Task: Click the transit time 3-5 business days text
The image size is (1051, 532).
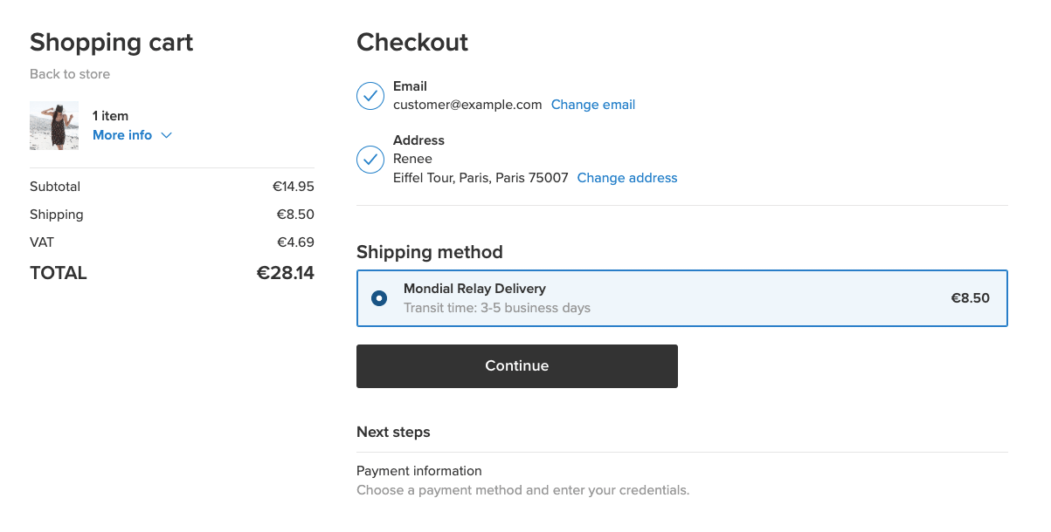Action: [496, 308]
